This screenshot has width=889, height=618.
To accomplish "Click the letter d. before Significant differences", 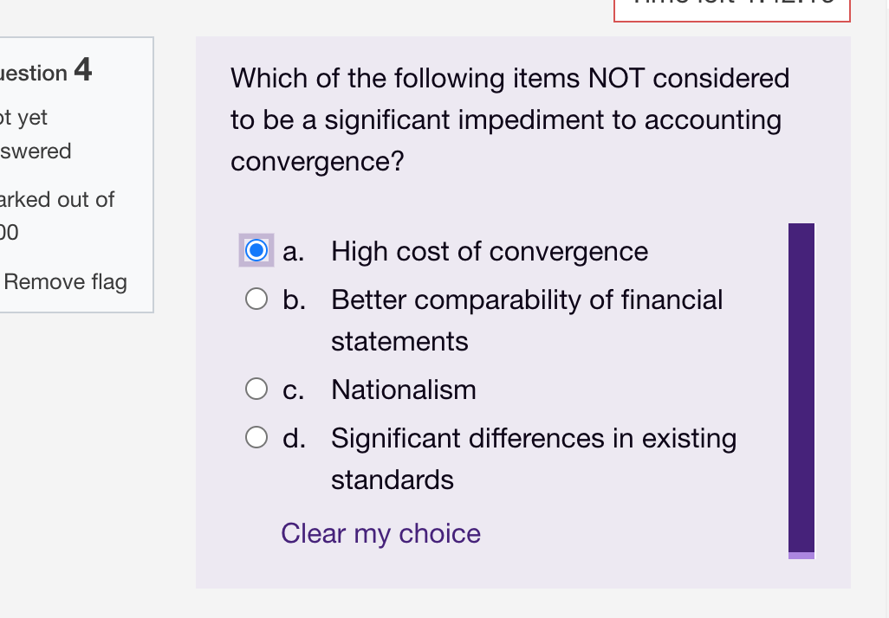I will coord(294,438).
